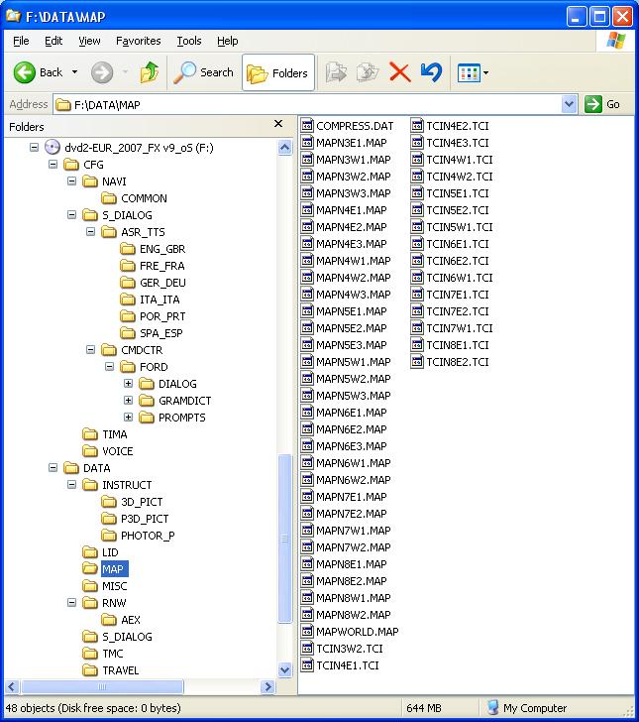This screenshot has width=639, height=722.
Task: Select the TRAVEL folder in tree
Action: [x=120, y=670]
